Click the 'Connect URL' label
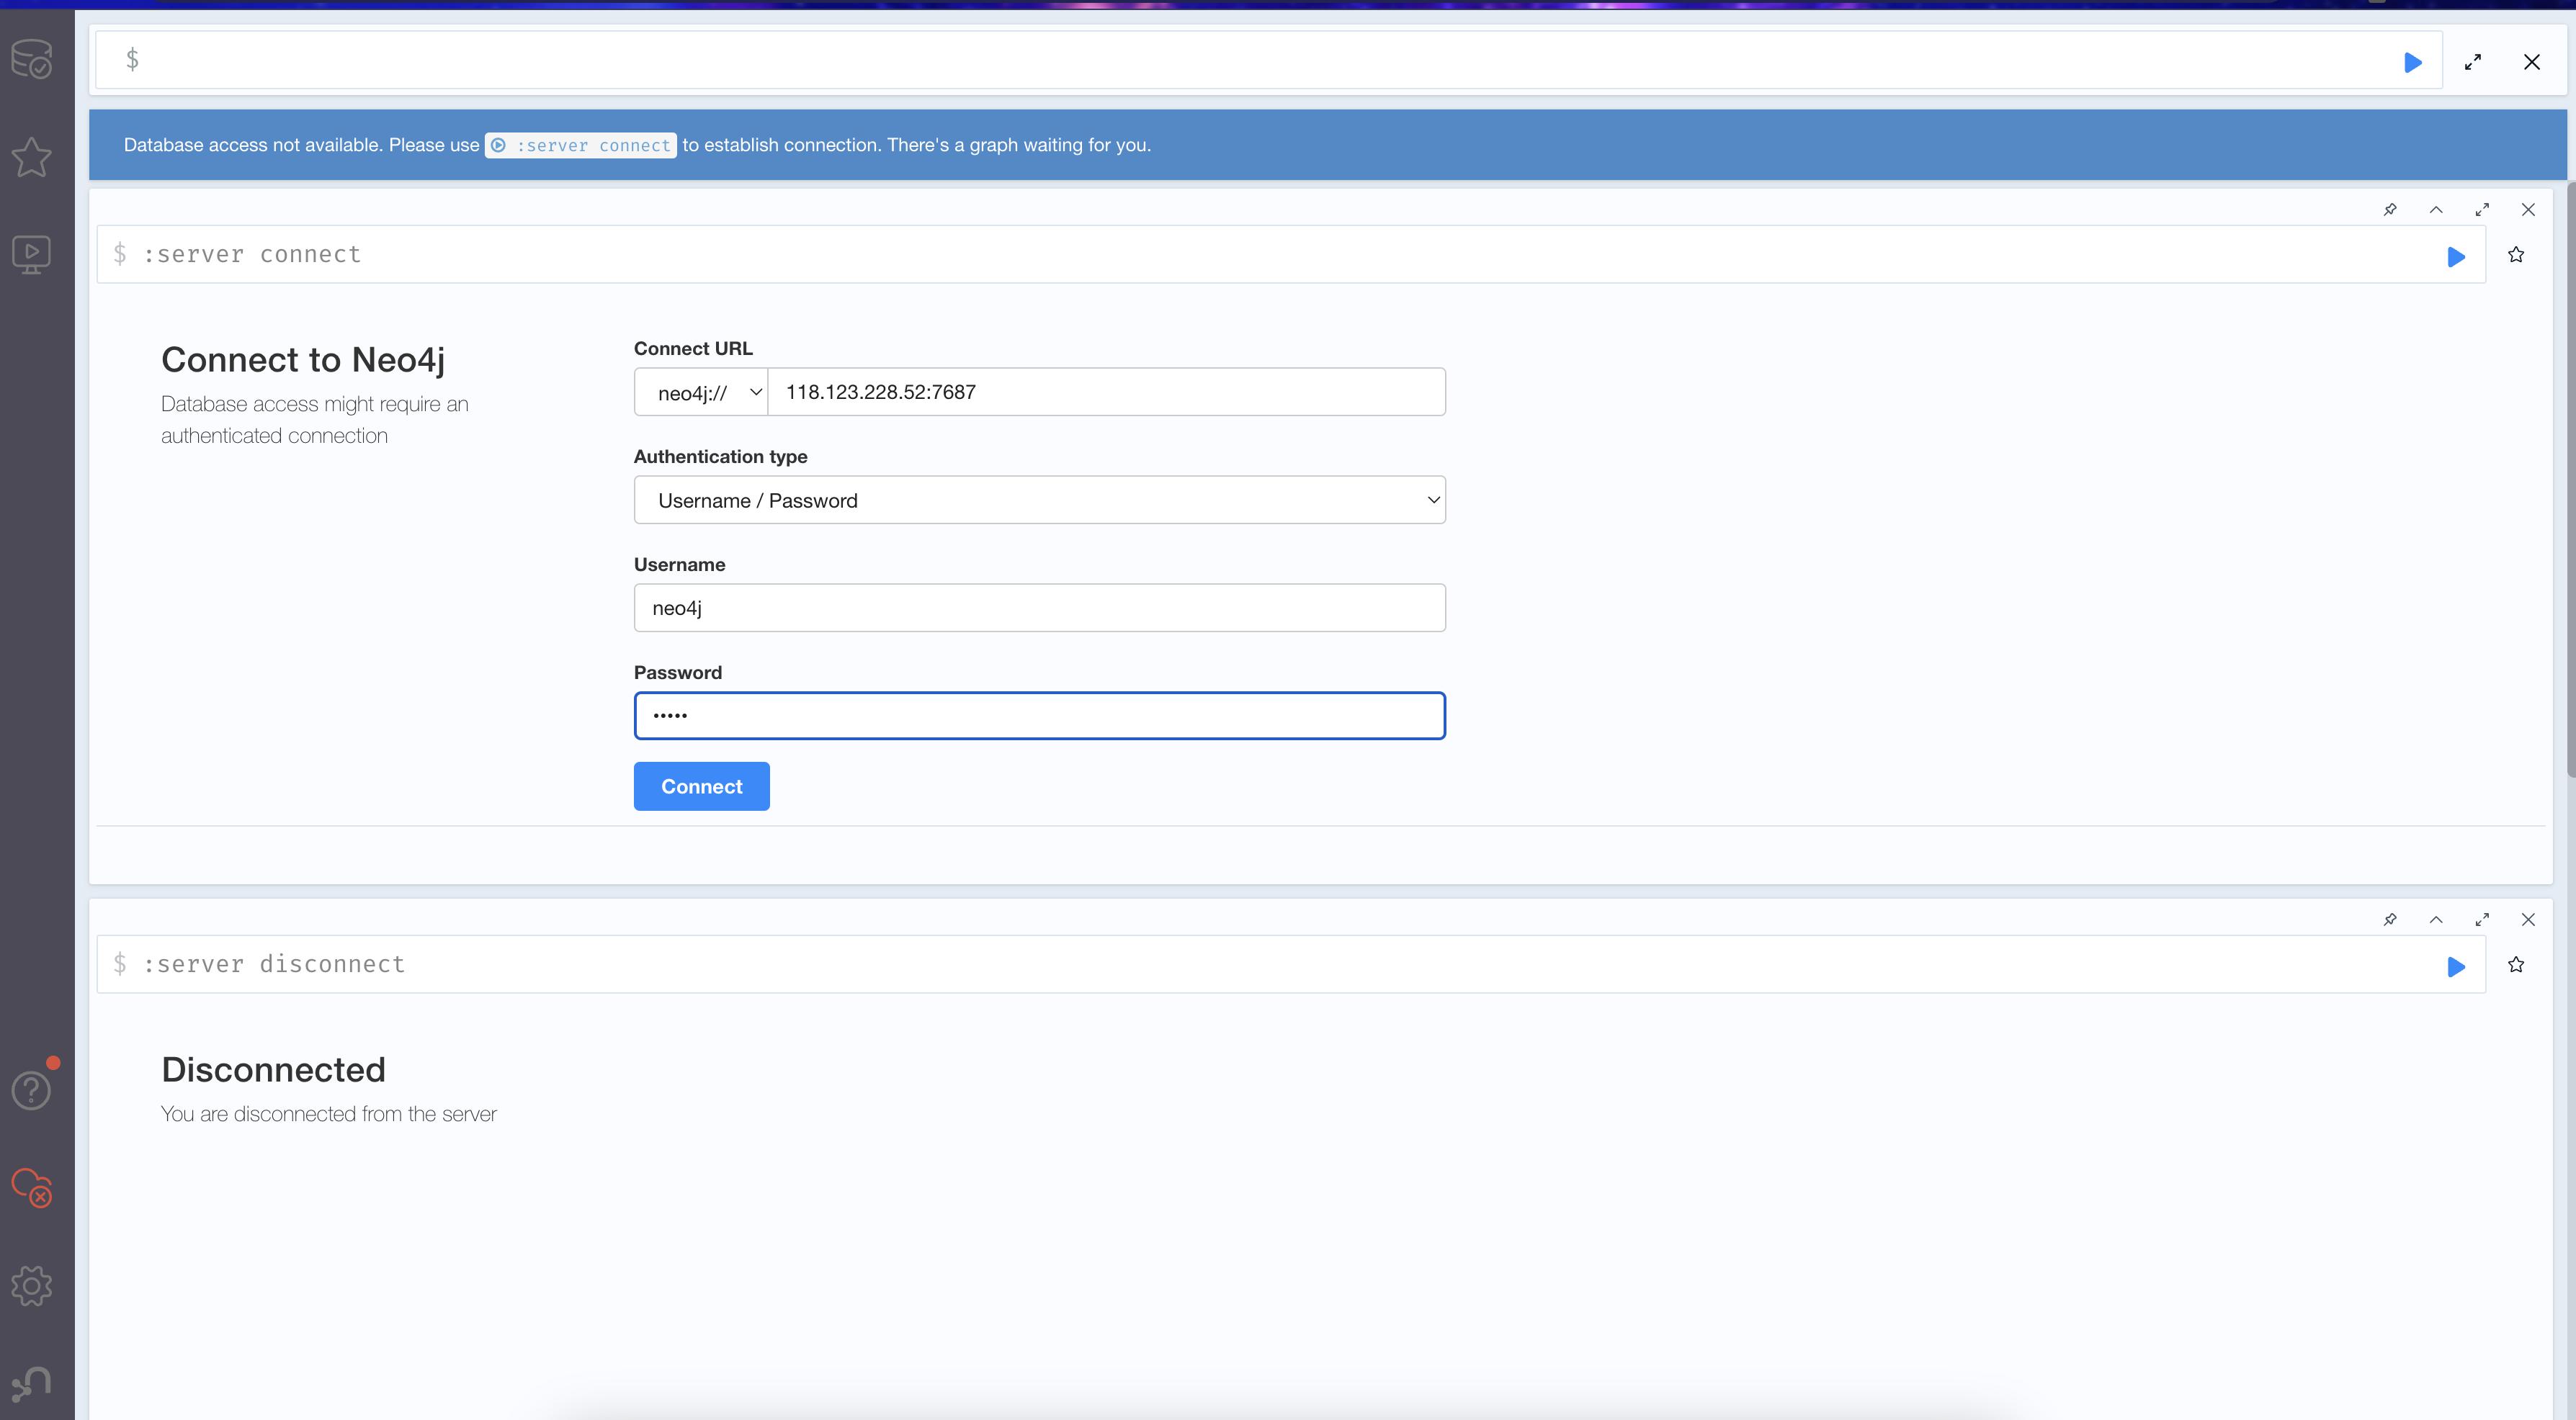Viewport: 2576px width, 1420px height. click(x=693, y=349)
